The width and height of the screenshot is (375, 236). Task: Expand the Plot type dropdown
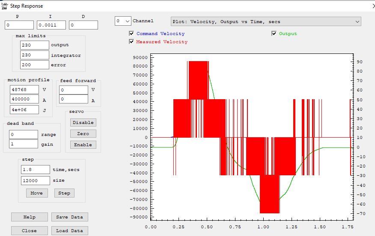[265, 21]
